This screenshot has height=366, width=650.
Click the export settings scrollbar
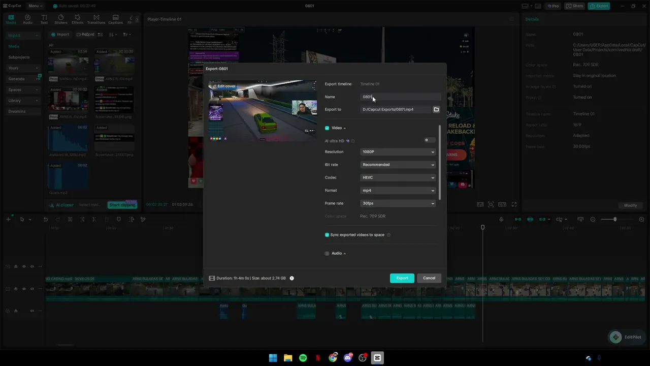click(x=440, y=163)
